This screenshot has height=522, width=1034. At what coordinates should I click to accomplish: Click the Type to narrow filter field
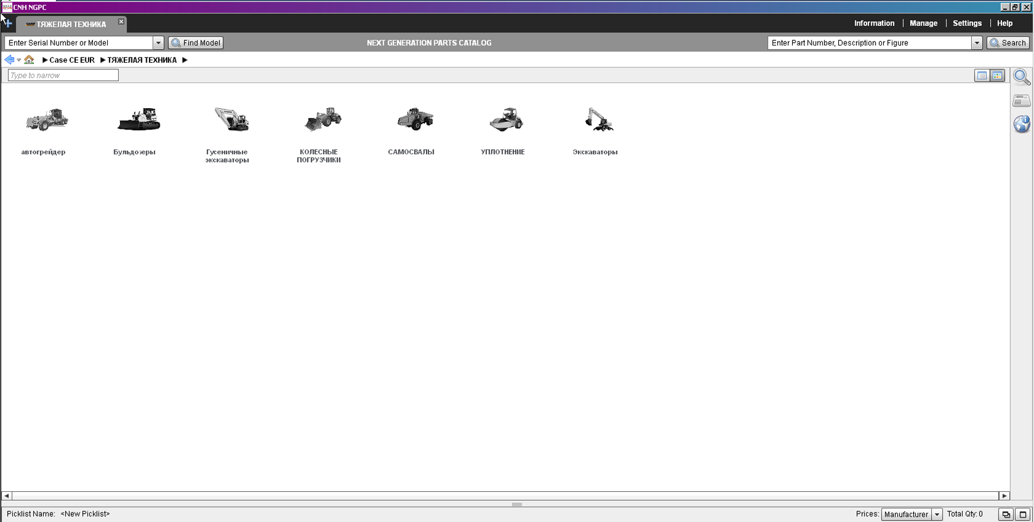(x=63, y=75)
